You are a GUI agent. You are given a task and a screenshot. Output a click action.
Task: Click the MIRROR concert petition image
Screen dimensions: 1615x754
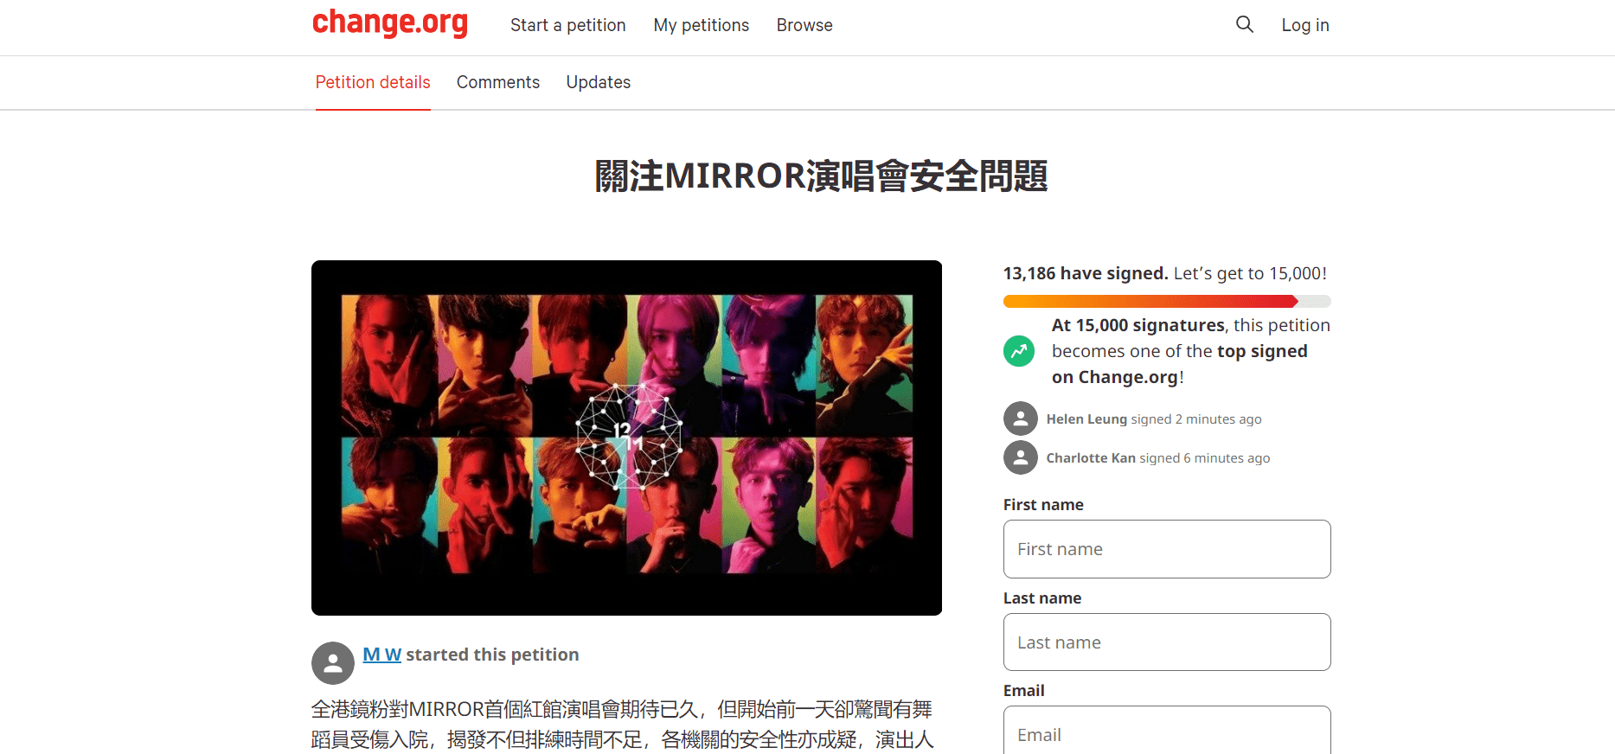(x=626, y=438)
